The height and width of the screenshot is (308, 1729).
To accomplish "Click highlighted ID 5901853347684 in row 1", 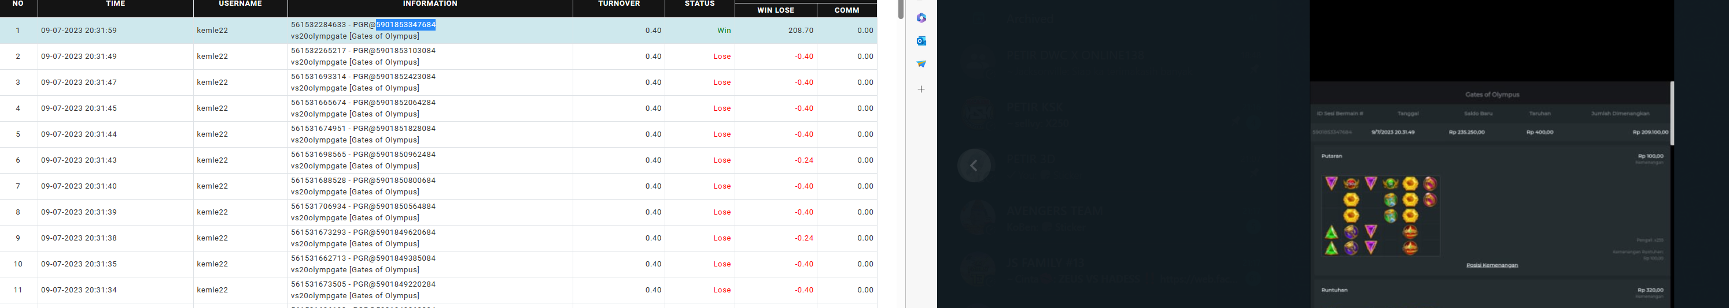I will (405, 25).
